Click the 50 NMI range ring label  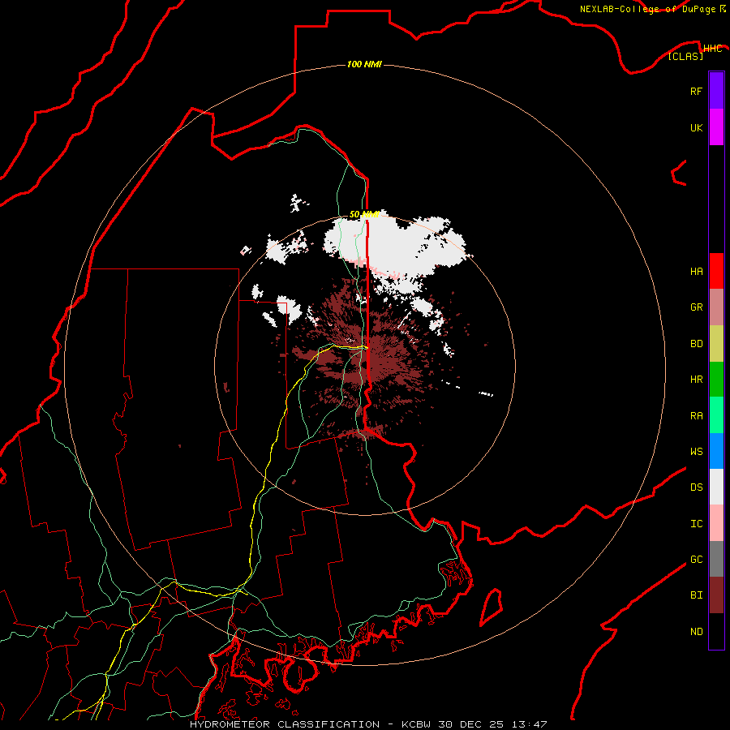(x=364, y=215)
